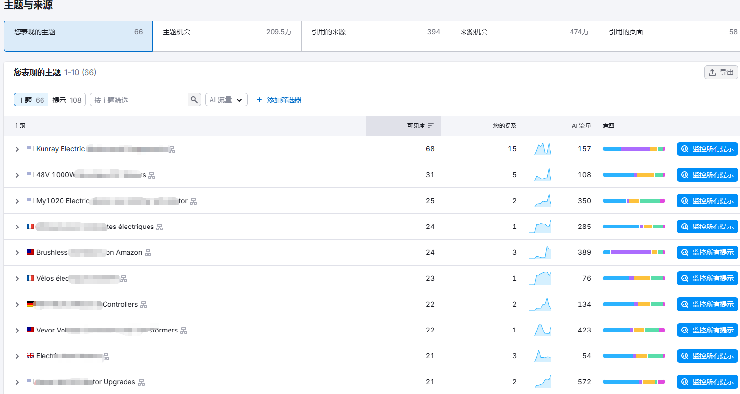Switch to the 主题机会 tab
Image resolution: width=740 pixels, height=394 pixels.
pyautogui.click(x=227, y=36)
